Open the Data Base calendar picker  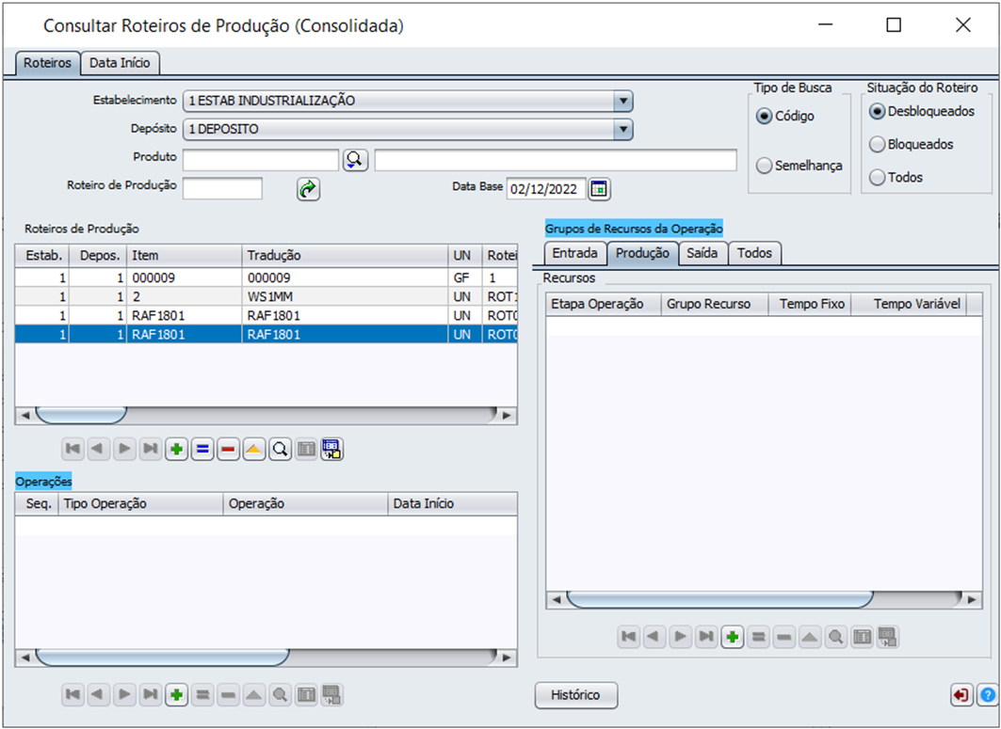(x=599, y=189)
